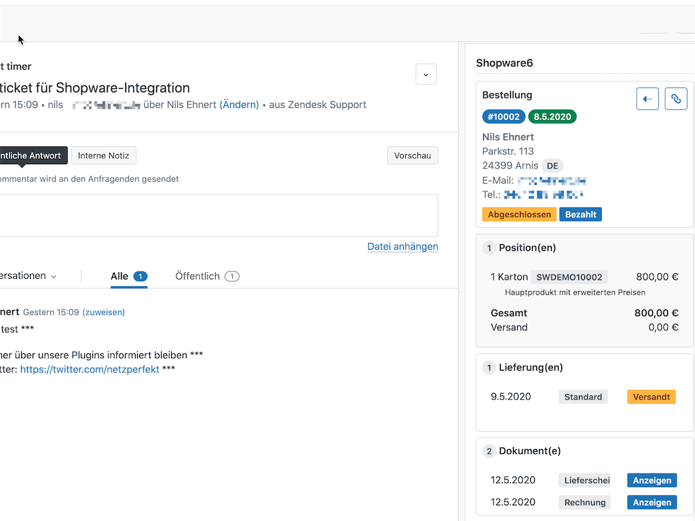Click the order number #10002 badge

pos(504,117)
